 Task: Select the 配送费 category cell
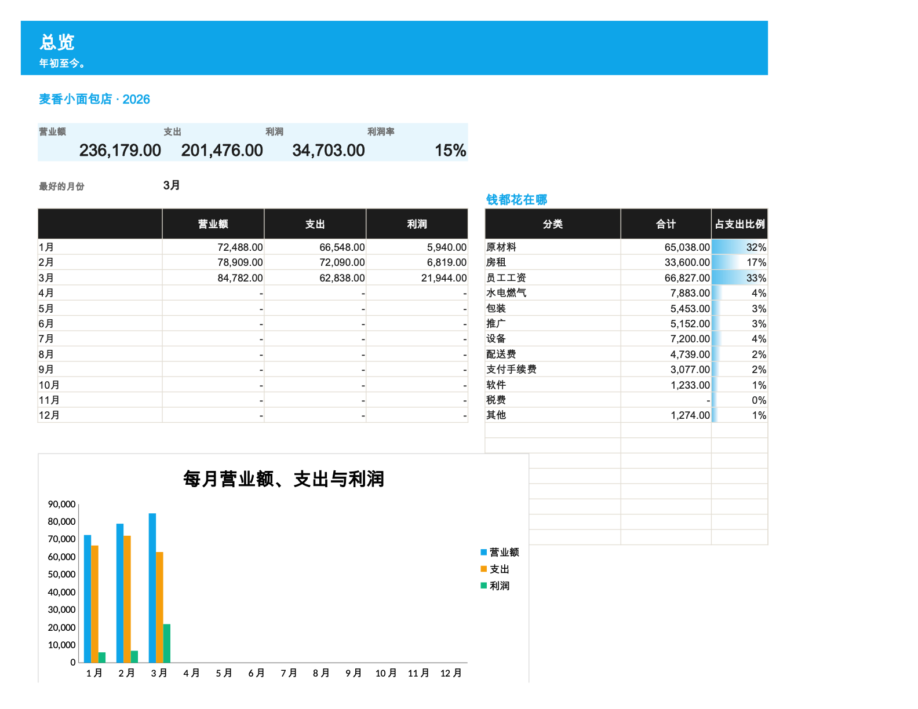pos(553,355)
